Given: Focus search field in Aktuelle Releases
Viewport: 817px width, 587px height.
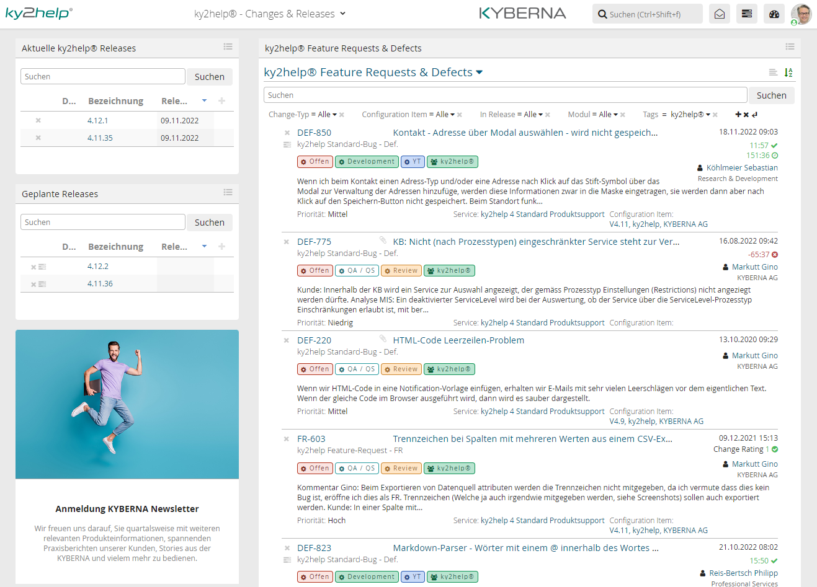Looking at the screenshot, I should tap(103, 77).
